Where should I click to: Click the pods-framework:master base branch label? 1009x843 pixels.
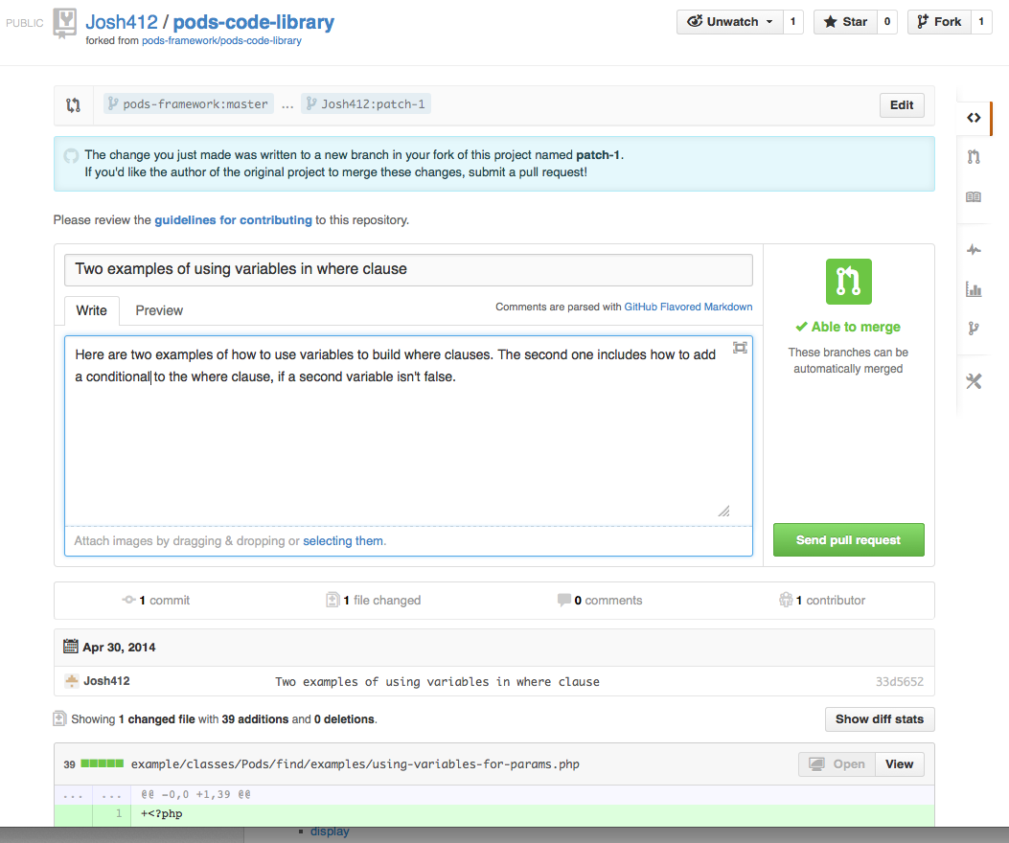tap(189, 104)
